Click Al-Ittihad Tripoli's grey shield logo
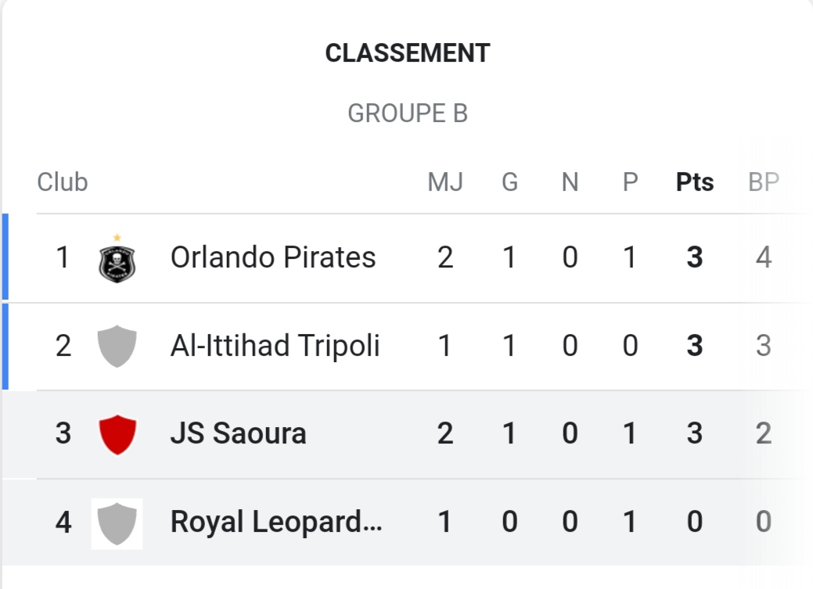The width and height of the screenshot is (813, 589). click(117, 346)
